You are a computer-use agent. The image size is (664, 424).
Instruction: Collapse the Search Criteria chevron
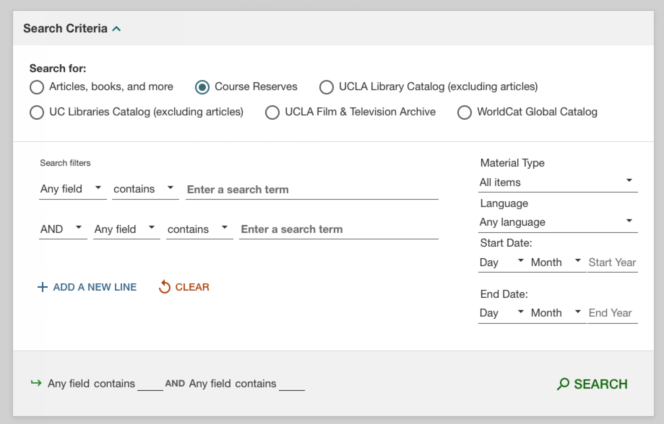click(x=116, y=29)
